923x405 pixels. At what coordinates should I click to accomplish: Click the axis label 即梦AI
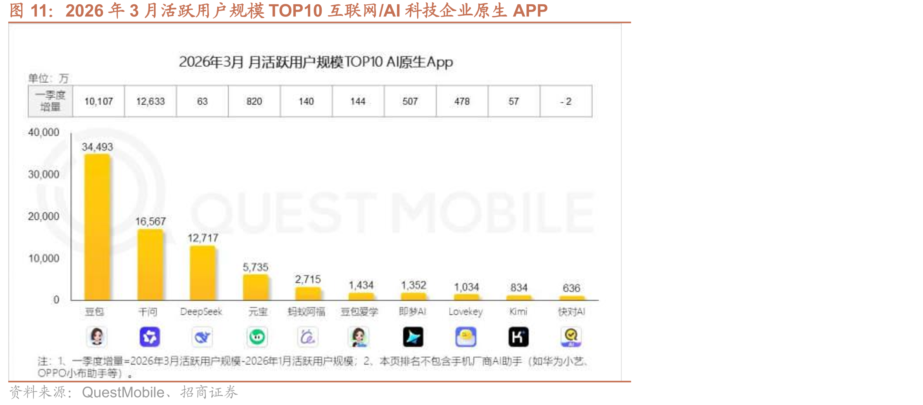412,312
